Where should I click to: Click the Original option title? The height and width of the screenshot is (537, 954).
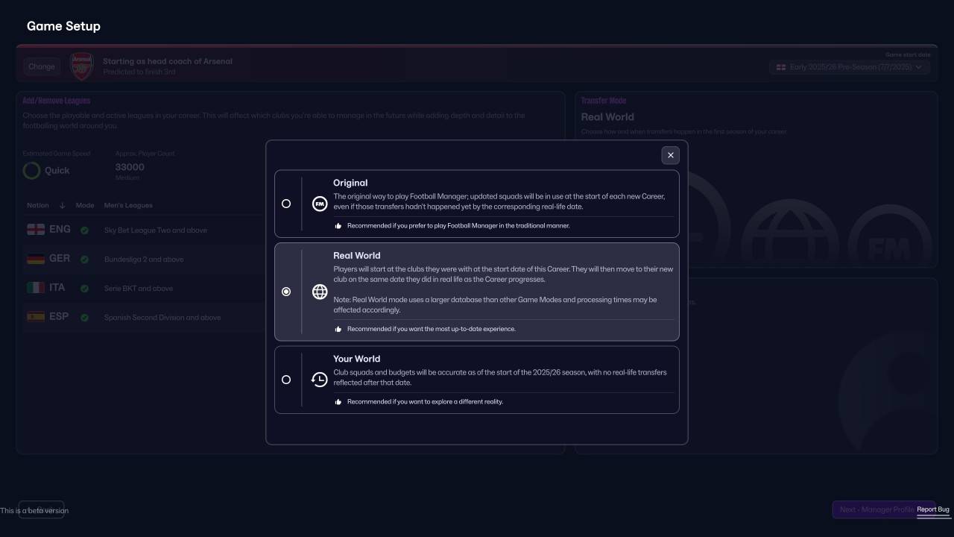(x=350, y=183)
